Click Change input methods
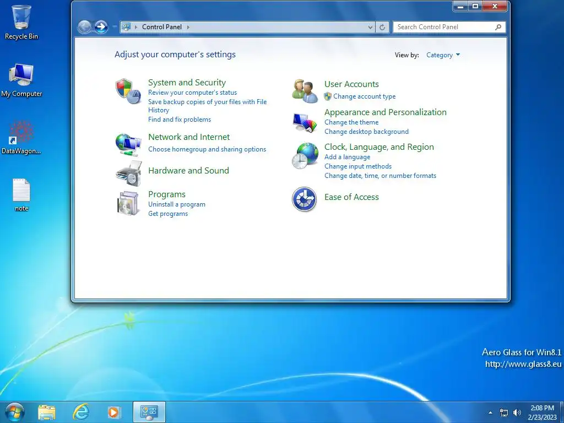The width and height of the screenshot is (564, 423). point(358,166)
